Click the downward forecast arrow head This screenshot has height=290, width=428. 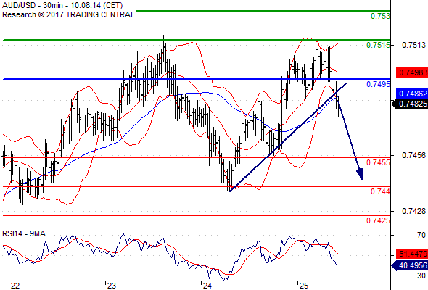click(x=360, y=174)
